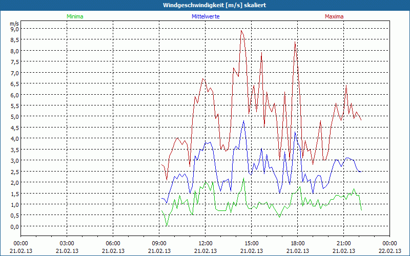Viewport: 410px width, 256px height.
Task: Click the 09:00 time axis label
Action: pos(159,243)
